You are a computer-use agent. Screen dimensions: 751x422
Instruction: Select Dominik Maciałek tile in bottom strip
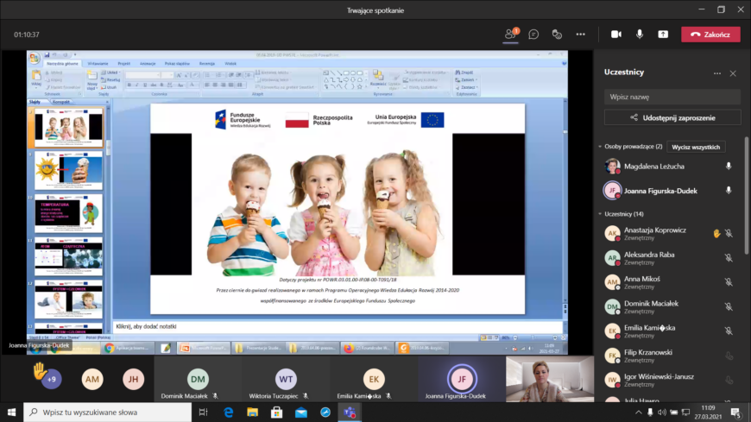198,379
